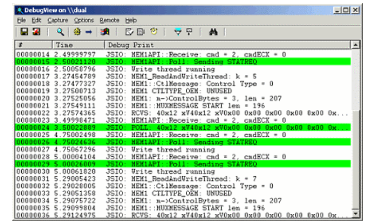Click the clock time format icon

click(154, 31)
